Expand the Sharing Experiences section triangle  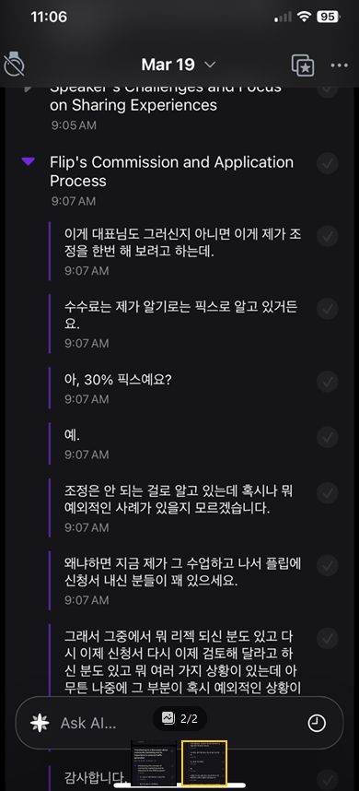pyautogui.click(x=28, y=89)
